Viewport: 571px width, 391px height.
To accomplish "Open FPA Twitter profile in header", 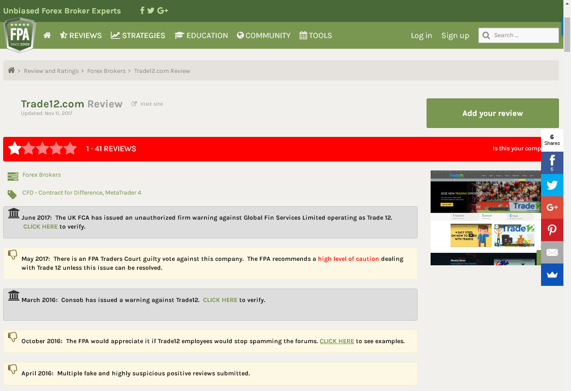I will coord(151,10).
